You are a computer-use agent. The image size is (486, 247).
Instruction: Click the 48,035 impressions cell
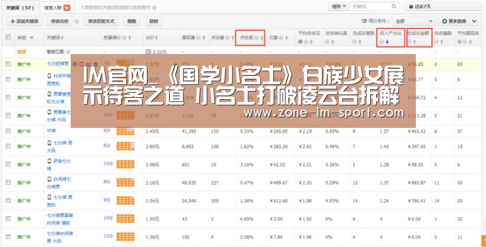(x=189, y=182)
